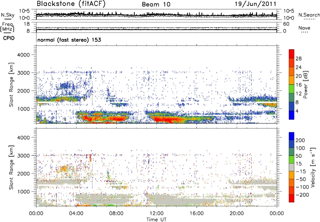Click the "28" power color bar label

[298, 59]
